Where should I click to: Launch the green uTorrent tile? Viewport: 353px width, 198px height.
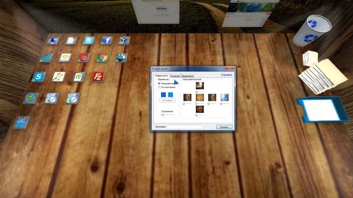coord(78,77)
